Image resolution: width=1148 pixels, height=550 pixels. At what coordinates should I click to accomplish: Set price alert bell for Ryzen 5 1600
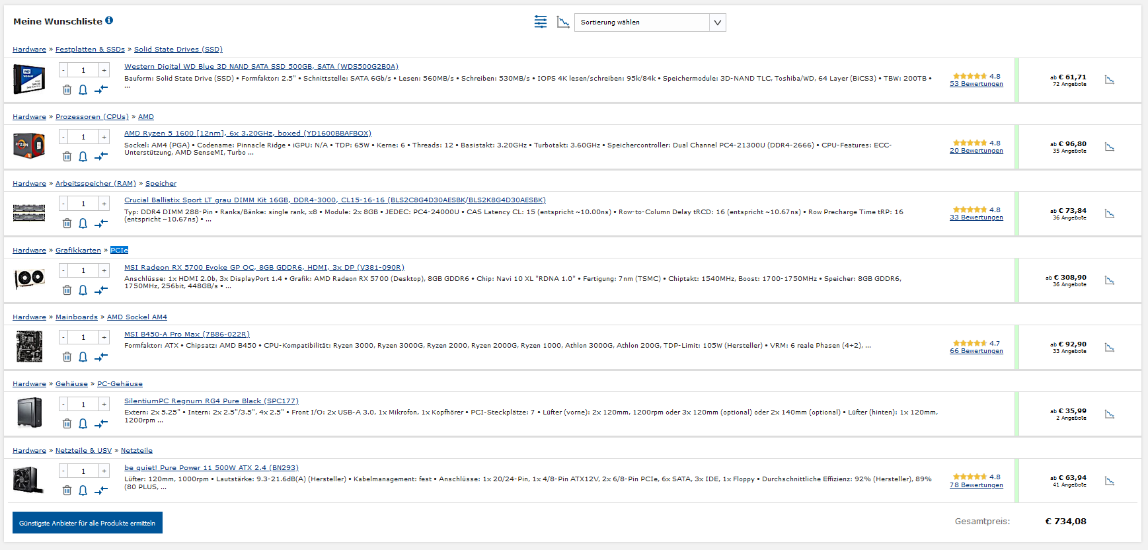click(83, 157)
